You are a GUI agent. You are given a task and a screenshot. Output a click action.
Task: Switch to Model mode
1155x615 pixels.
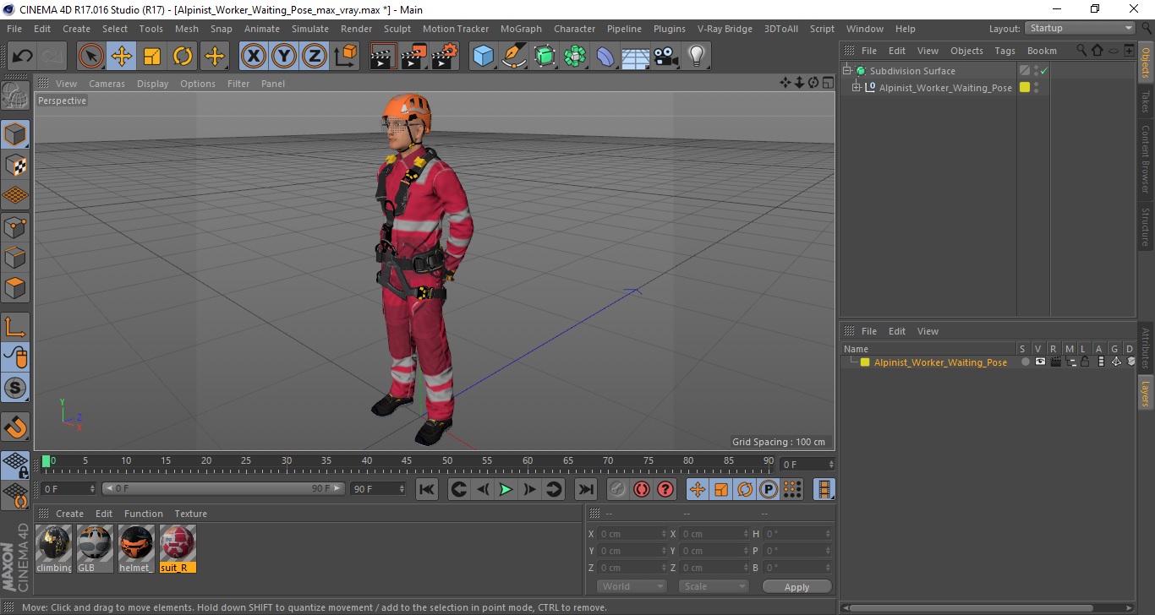(15, 134)
